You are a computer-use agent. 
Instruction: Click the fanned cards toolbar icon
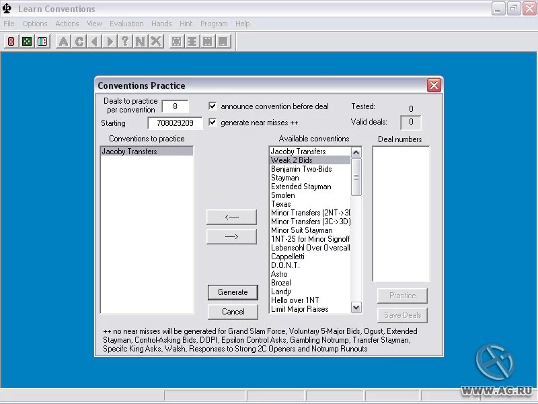click(42, 42)
